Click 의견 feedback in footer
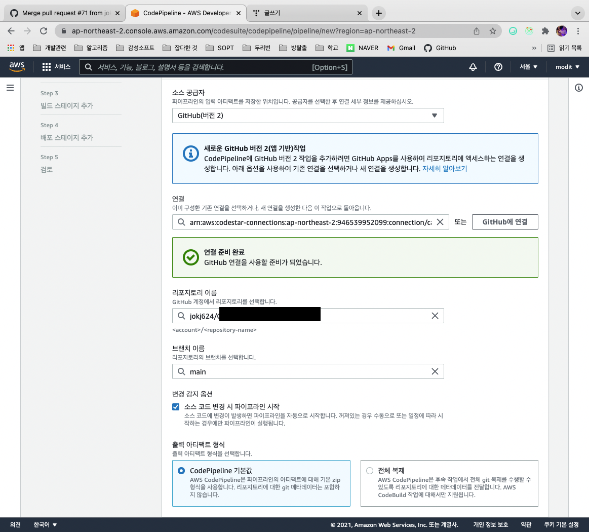 [x=15, y=524]
